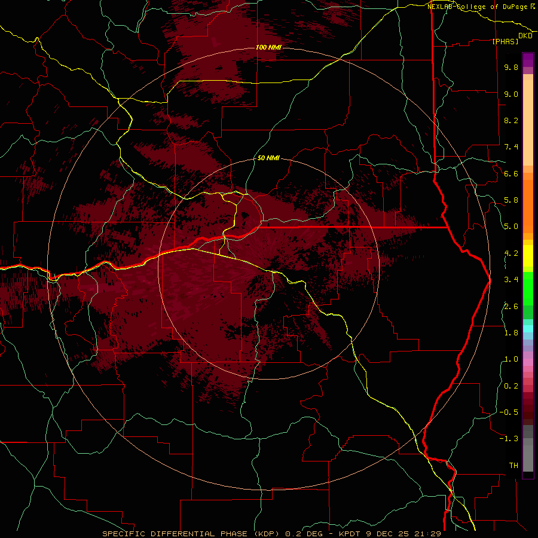
Task: Click the [PHAS] units label
Action: pos(505,41)
